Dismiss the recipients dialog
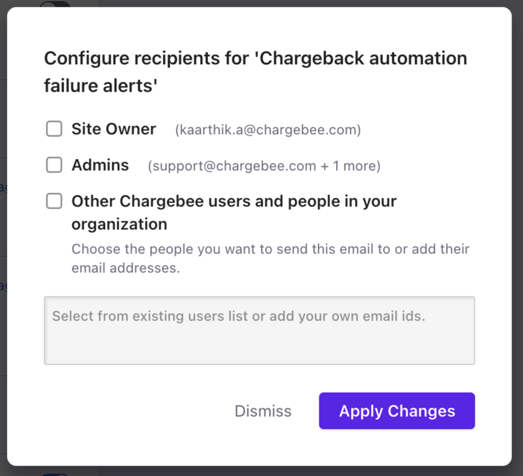Viewport: 523px width, 476px height. click(263, 411)
